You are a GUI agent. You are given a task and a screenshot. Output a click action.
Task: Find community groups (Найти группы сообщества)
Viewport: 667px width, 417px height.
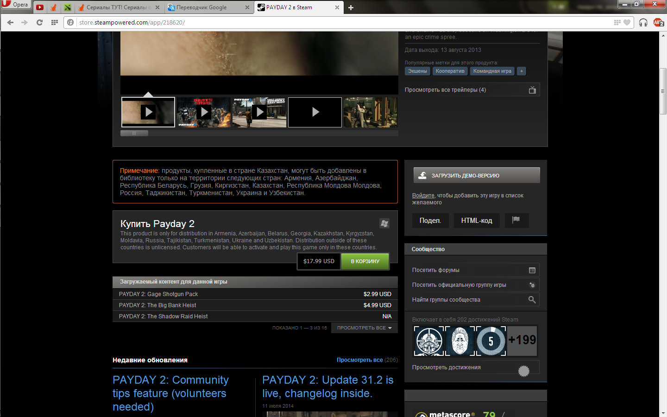point(476,300)
